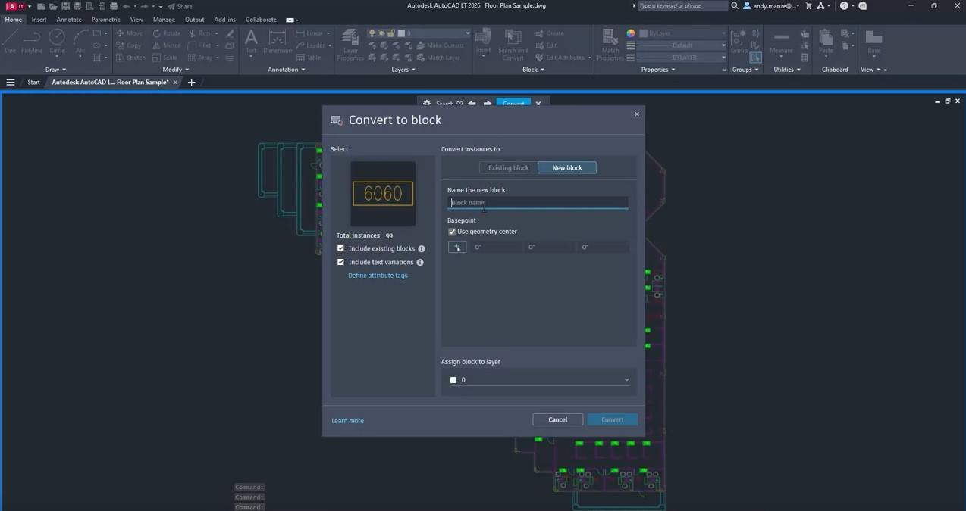Click the Convert button in dialog
This screenshot has height=511, width=966.
pos(612,419)
